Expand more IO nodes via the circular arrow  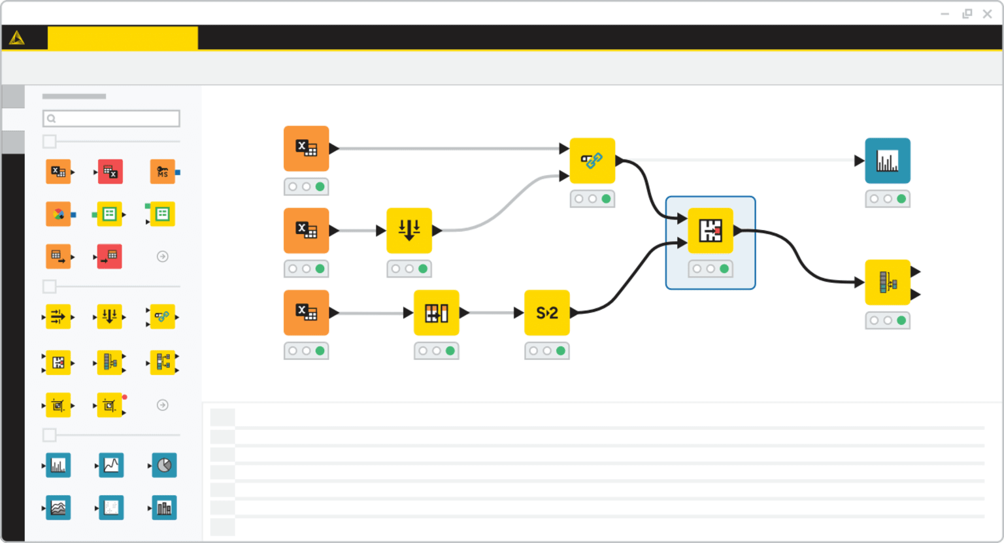tap(163, 256)
